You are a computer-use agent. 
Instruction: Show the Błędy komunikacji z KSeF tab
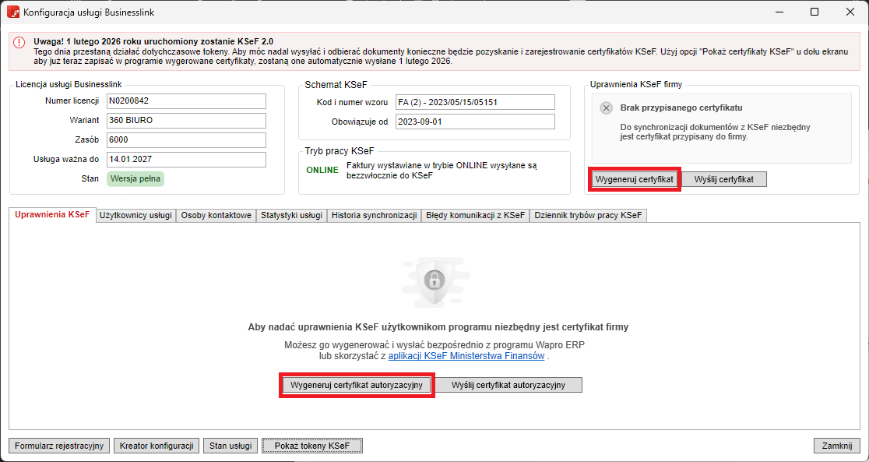(x=475, y=216)
